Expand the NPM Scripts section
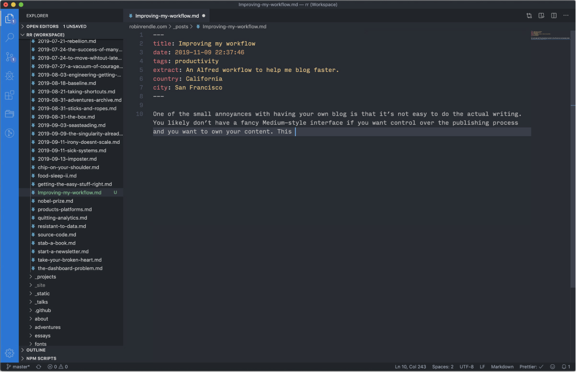This screenshot has height=372, width=576. (x=41, y=358)
